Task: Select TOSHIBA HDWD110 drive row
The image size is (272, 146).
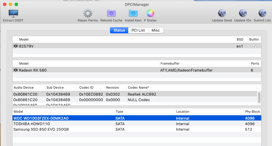Action: [x=137, y=124]
